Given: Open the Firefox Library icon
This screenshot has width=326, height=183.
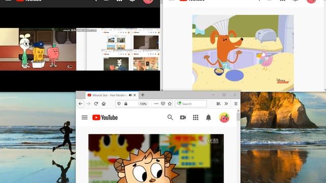Looking at the screenshot, I should click(219, 104).
